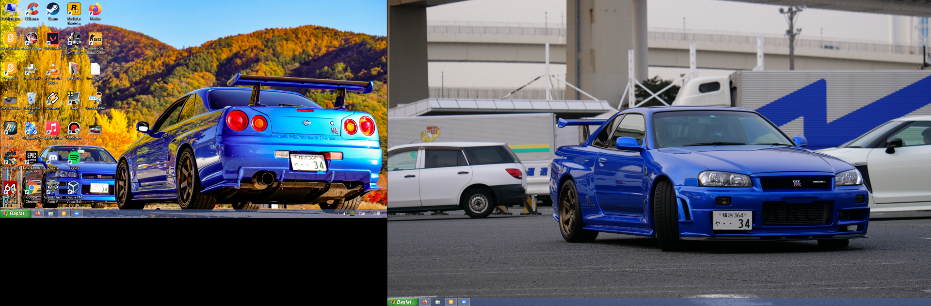Open Epic Games Launcher shortcut

[x=32, y=162]
